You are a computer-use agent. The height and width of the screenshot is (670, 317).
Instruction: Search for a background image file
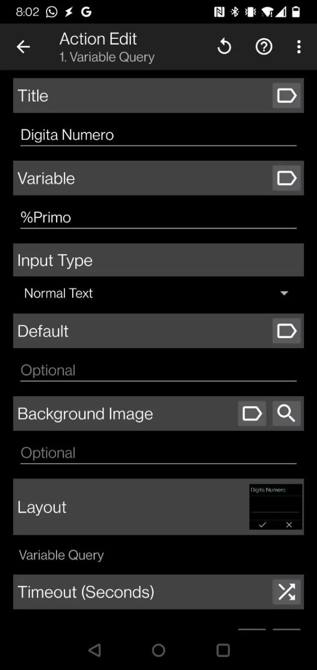(286, 414)
